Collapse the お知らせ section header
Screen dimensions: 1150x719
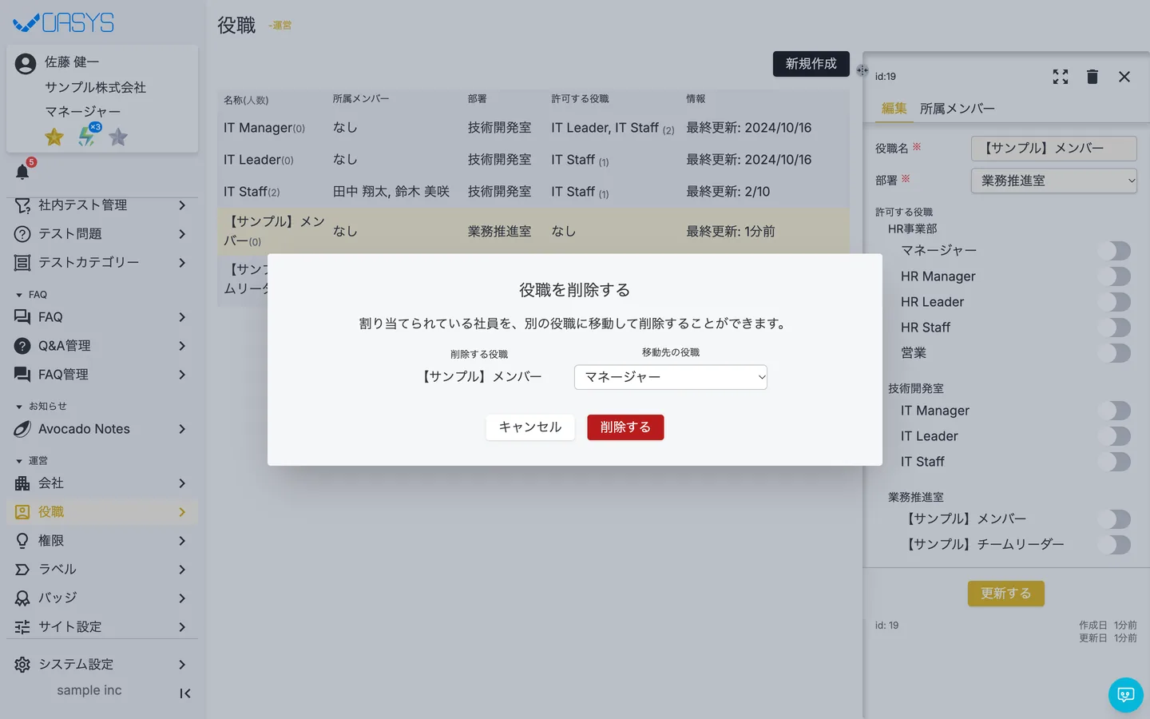(x=41, y=407)
